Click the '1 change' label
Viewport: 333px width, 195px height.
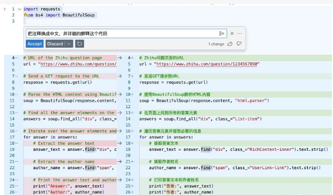click(216, 44)
